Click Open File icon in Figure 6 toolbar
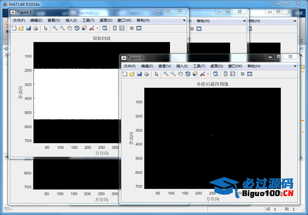Screen dimensions: 308x215 pyautogui.click(x=132, y=74)
